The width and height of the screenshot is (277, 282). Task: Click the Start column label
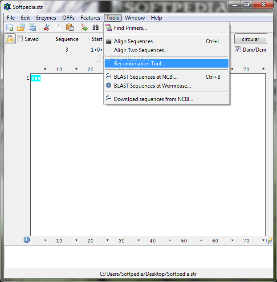coord(97,39)
